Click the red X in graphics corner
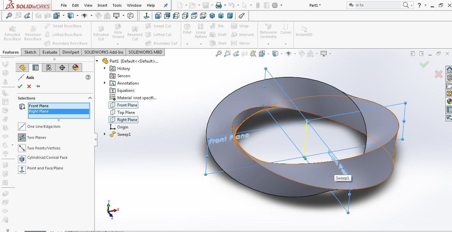 click(438, 74)
